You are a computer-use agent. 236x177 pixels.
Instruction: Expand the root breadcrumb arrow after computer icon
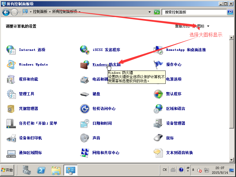pos(31,12)
